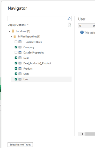
Task: Click the User table icon
Action: point(20,79)
